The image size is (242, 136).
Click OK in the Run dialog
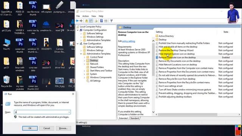coord(30,128)
